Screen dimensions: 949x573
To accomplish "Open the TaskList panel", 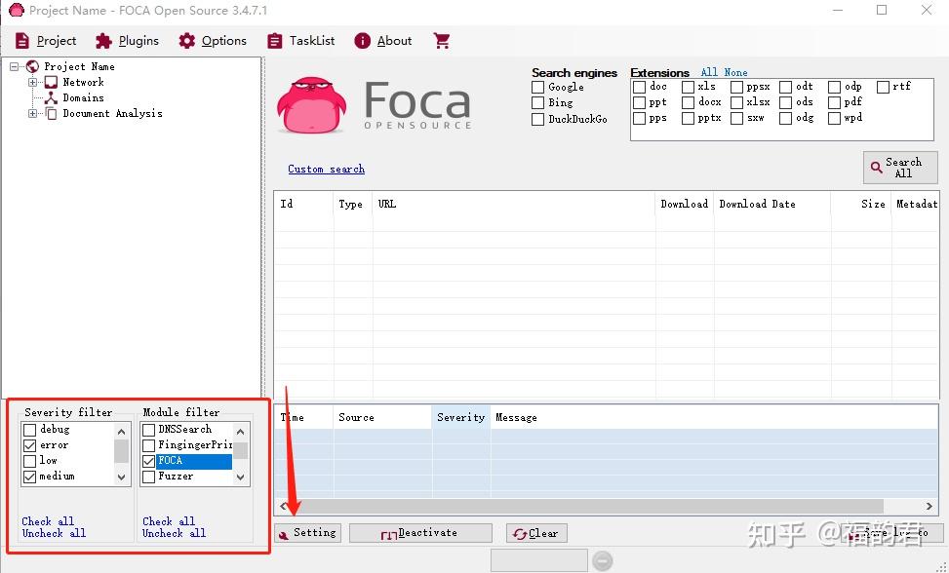I will point(300,40).
